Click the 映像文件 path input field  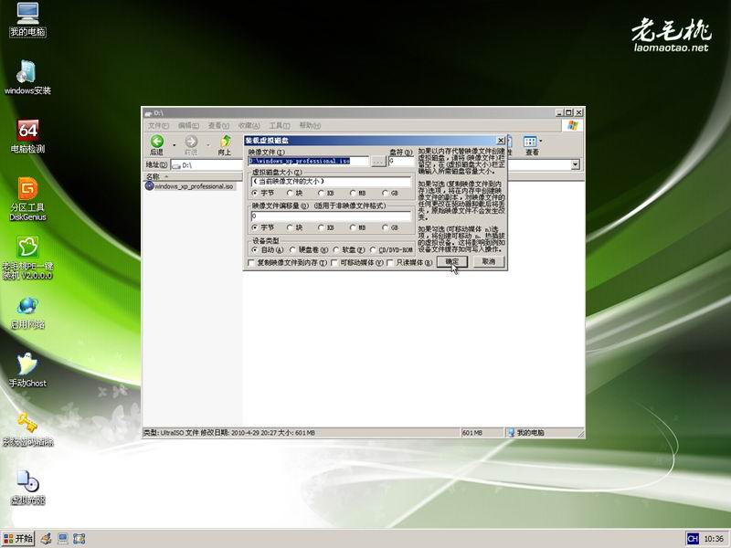click(308, 161)
